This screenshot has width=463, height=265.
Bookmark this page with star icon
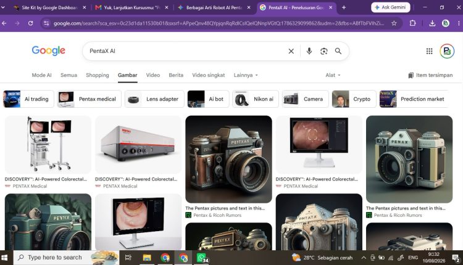[x=394, y=23]
